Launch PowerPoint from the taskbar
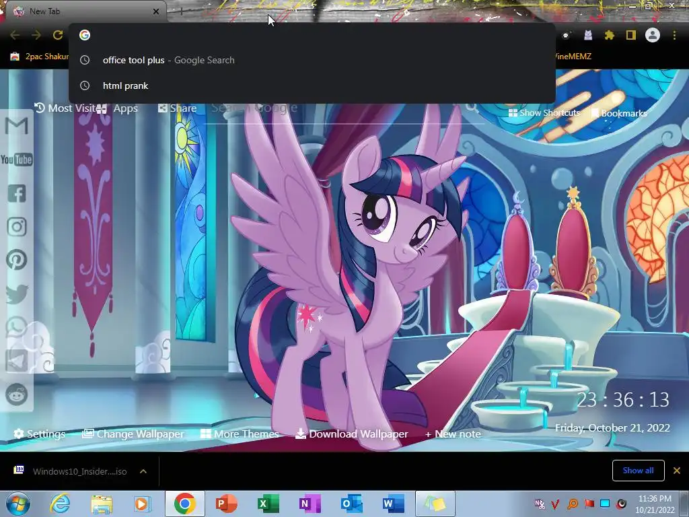689x517 pixels. pyautogui.click(x=227, y=504)
